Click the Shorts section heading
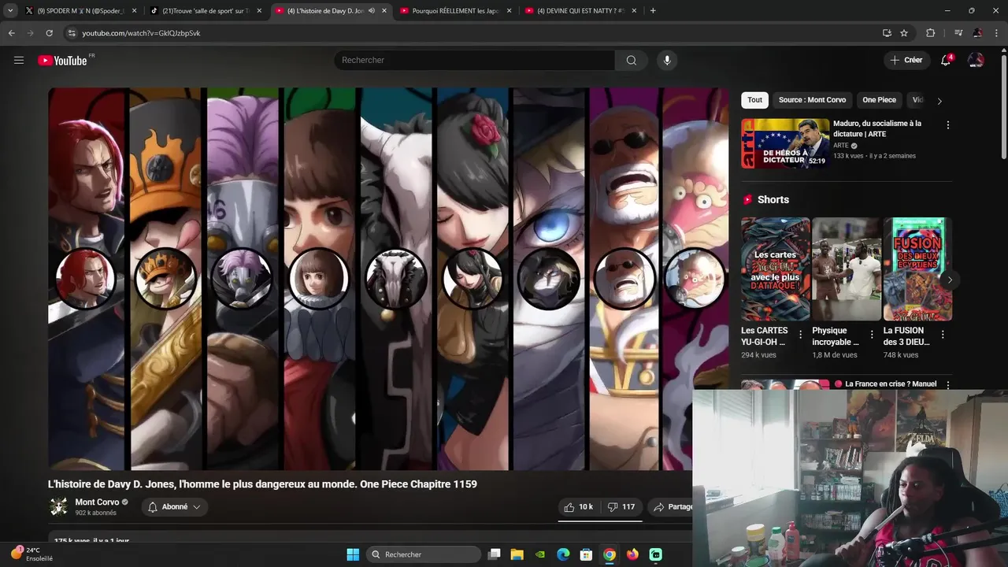 tap(773, 199)
